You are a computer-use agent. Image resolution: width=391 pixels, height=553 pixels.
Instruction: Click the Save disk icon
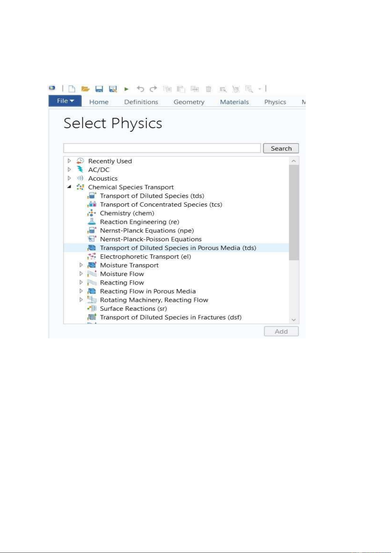[x=99, y=89]
